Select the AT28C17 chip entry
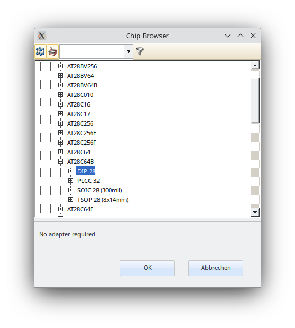 [x=78, y=114]
